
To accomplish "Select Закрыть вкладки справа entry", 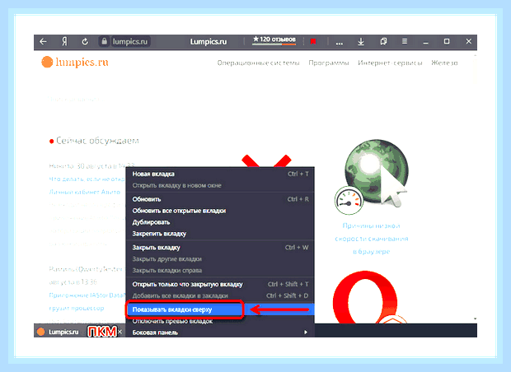I will tap(220, 271).
